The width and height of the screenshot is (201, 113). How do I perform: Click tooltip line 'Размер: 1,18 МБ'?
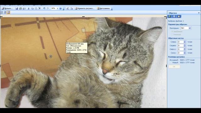coord(73,48)
